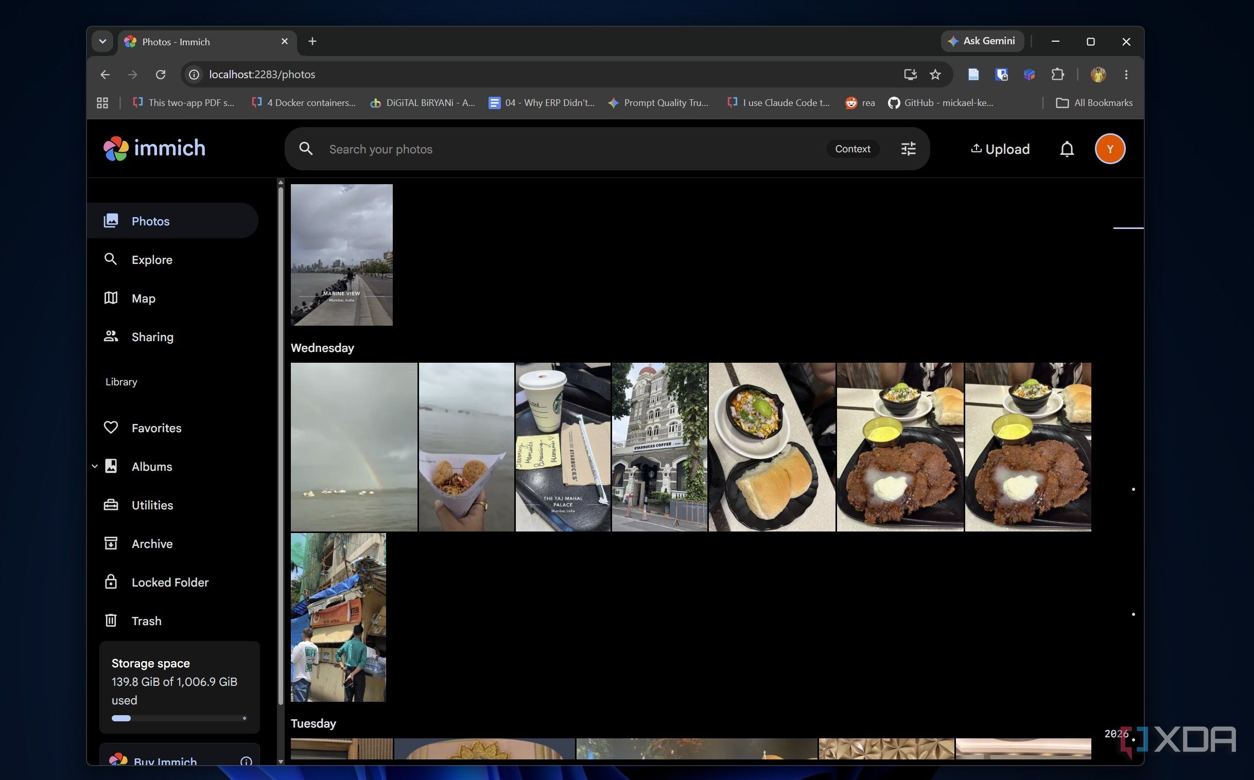This screenshot has width=1254, height=780.
Task: Open '04 - Why ERP Didn't...' bookmark
Action: click(x=542, y=103)
